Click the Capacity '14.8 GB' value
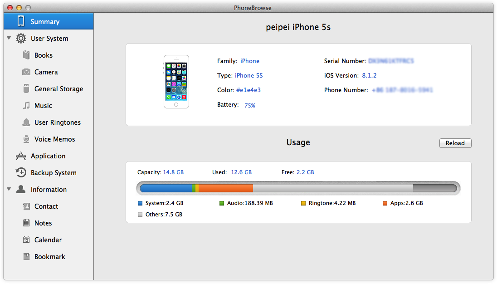Viewport: 497px width, 284px height. tap(173, 172)
